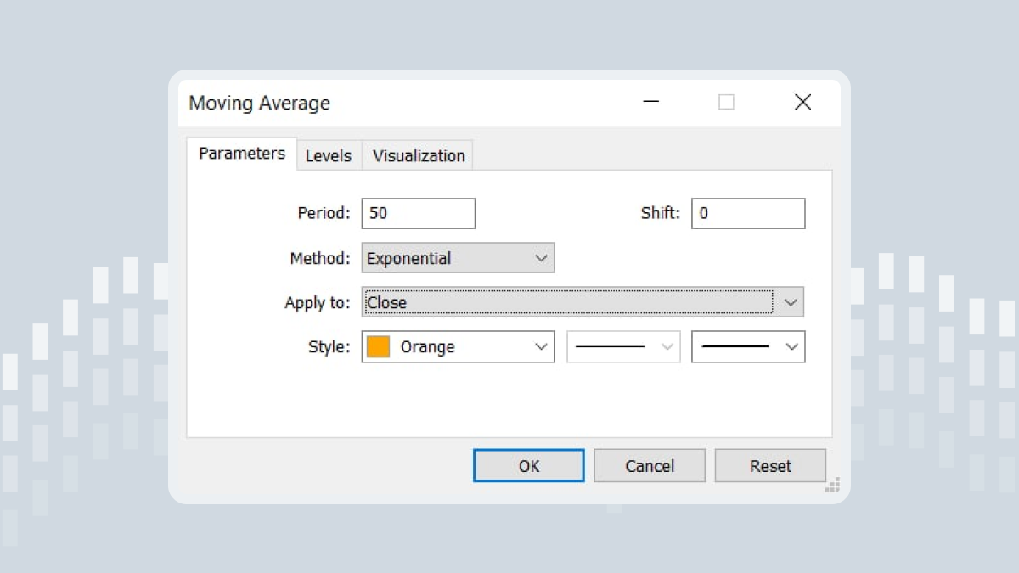Focus the Shift value field
The width and height of the screenshot is (1019, 573).
(x=747, y=214)
